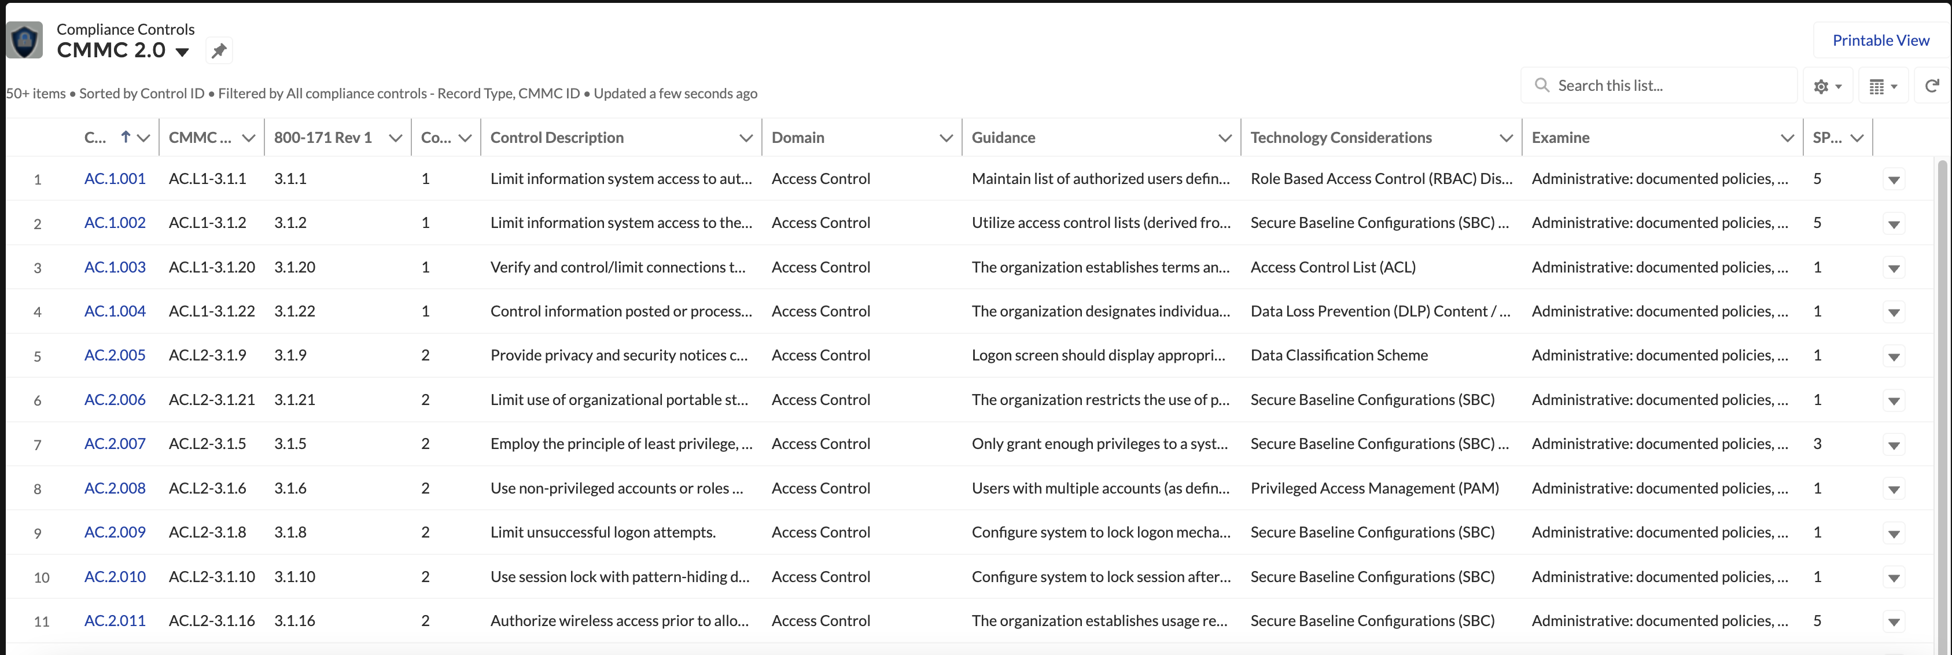The image size is (1952, 655).
Task: Refresh the compliance controls list
Action: pos(1932,86)
